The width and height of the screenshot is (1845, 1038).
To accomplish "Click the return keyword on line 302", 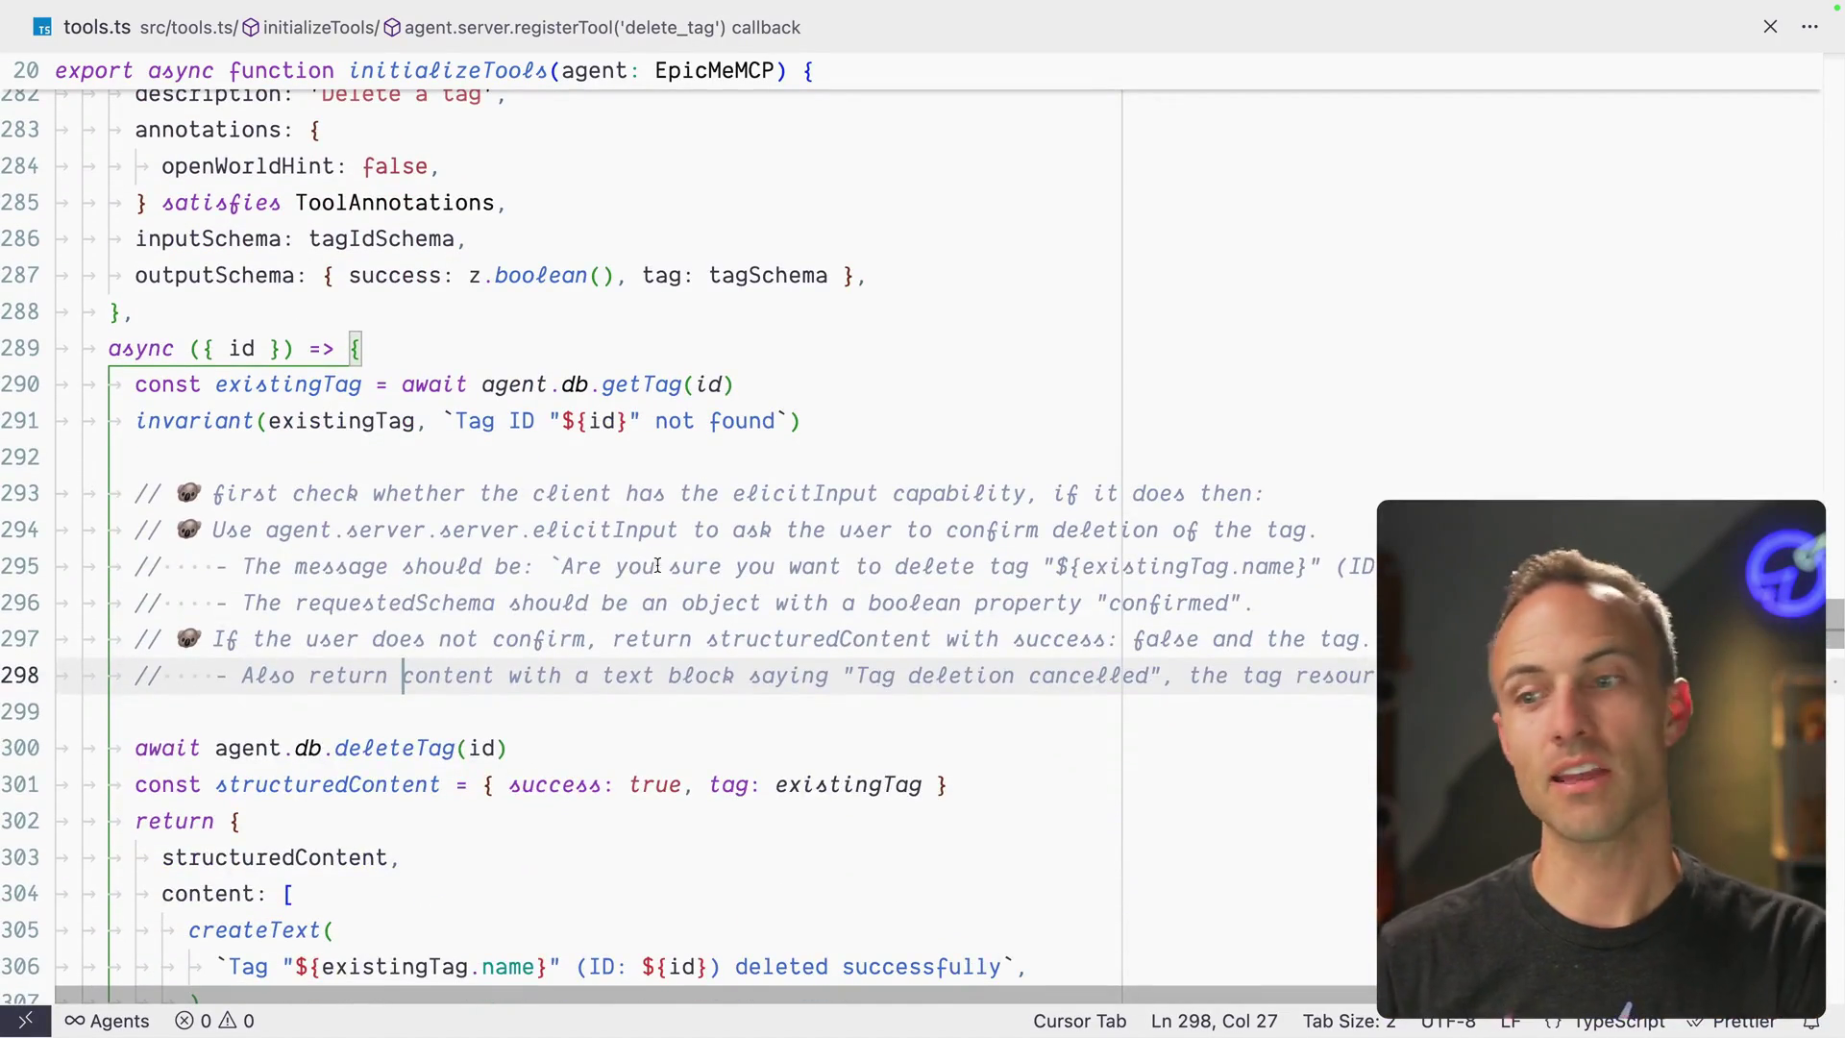I will coord(174,821).
